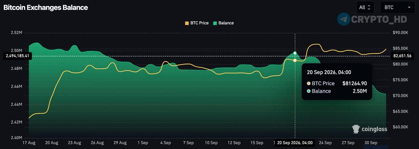Click the 17 Aug date label
The height and width of the screenshot is (149, 419).
29,143
